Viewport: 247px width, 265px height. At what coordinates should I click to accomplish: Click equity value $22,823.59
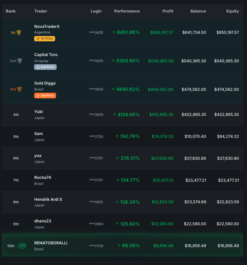point(228,202)
